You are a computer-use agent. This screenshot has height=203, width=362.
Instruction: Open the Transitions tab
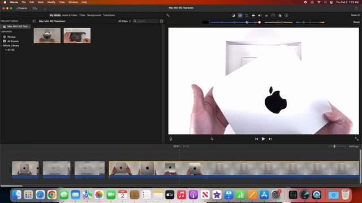[x=109, y=15]
